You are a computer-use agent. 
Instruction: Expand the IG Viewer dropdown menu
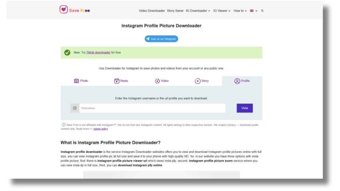click(222, 11)
